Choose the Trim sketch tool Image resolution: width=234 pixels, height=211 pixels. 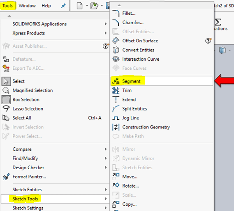(162, 90)
